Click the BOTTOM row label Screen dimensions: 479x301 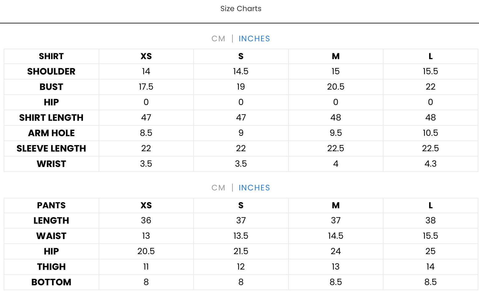51,282
